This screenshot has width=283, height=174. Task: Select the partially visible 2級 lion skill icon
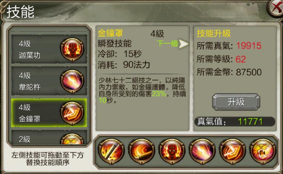(72, 139)
